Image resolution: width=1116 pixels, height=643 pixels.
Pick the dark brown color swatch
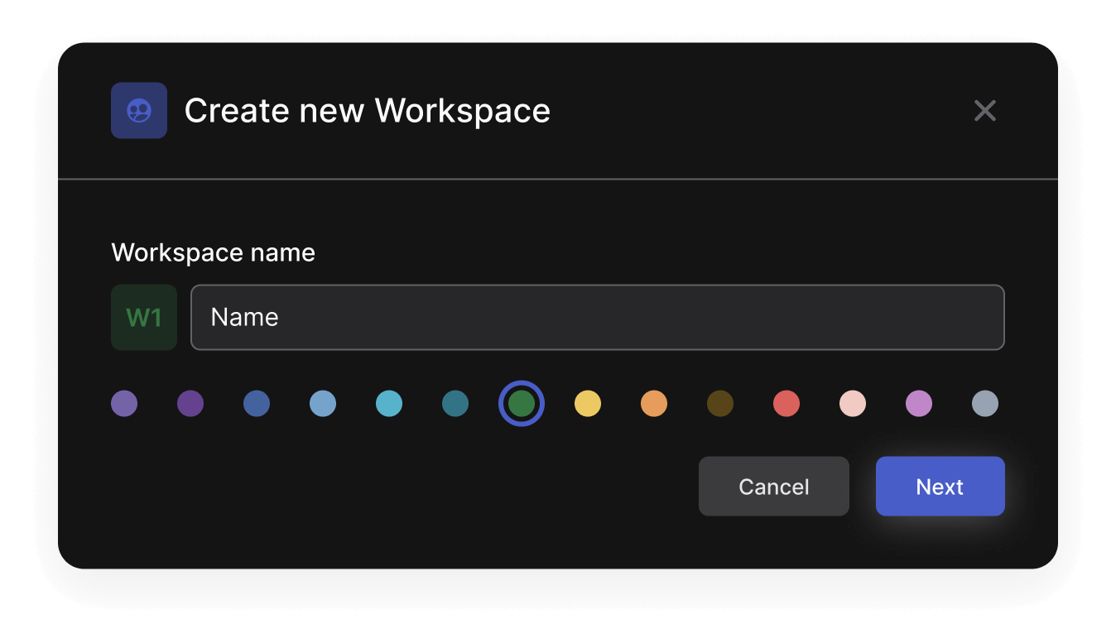pyautogui.click(x=720, y=404)
